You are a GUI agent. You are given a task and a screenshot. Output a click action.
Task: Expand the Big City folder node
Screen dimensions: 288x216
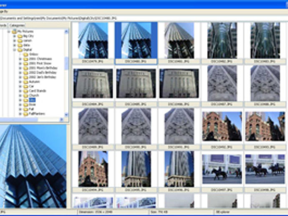(15, 36)
